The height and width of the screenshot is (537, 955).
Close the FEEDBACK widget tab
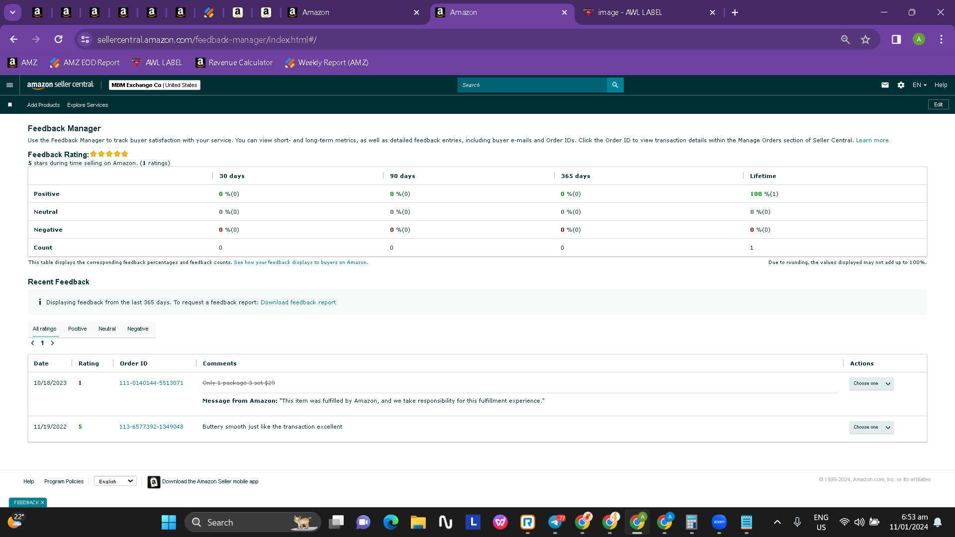tap(42, 503)
